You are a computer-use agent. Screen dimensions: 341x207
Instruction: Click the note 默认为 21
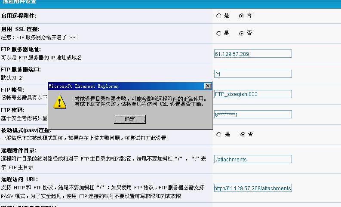[12, 78]
